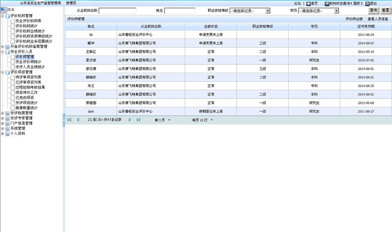Screen dimensions: 392x232
Task: Click 论坛 in the top bar
Action: pos(297,3)
